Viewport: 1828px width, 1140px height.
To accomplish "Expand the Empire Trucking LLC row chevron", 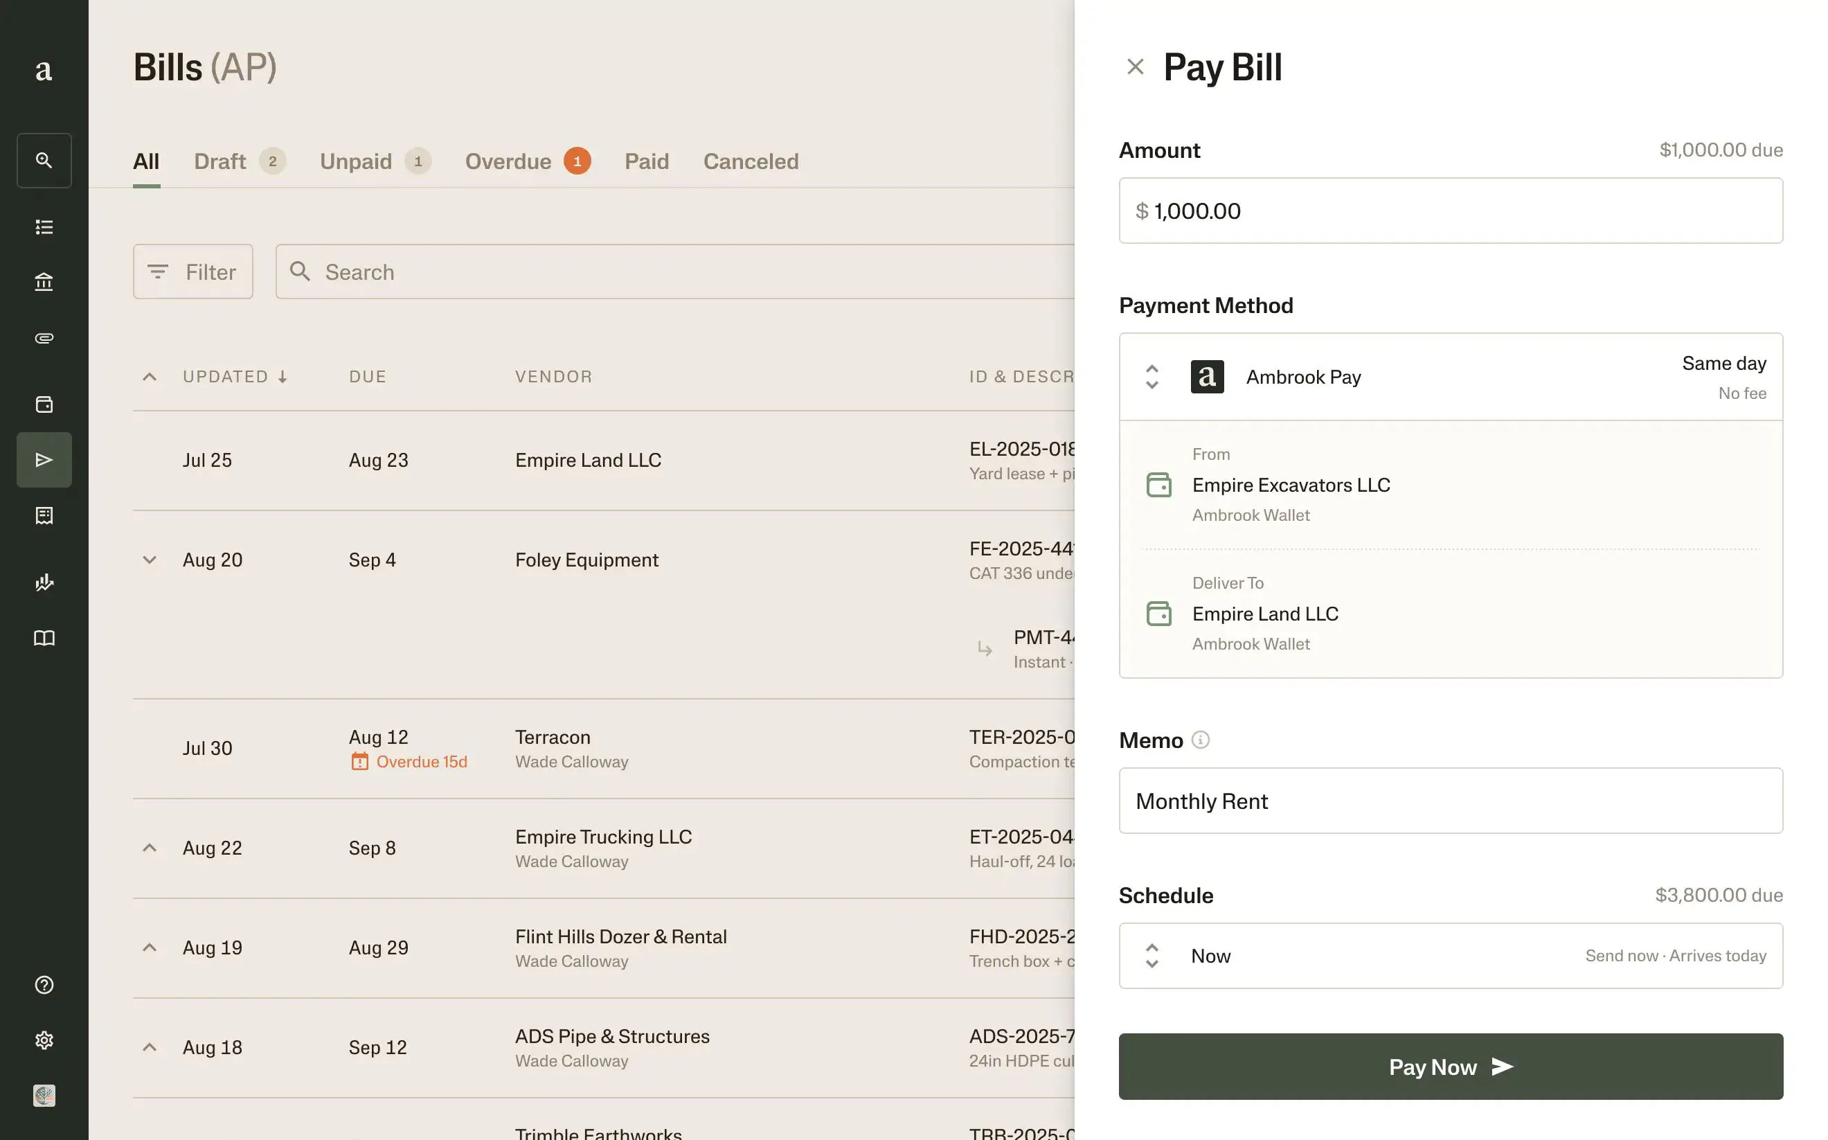I will coord(150,848).
